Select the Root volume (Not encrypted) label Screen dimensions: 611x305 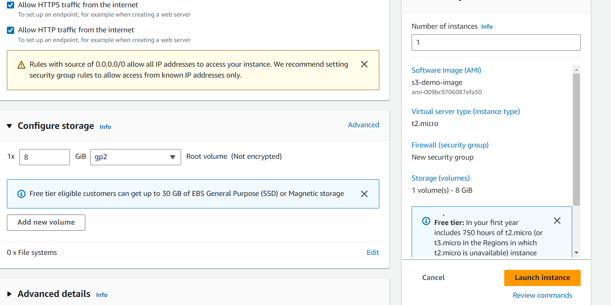click(x=234, y=156)
